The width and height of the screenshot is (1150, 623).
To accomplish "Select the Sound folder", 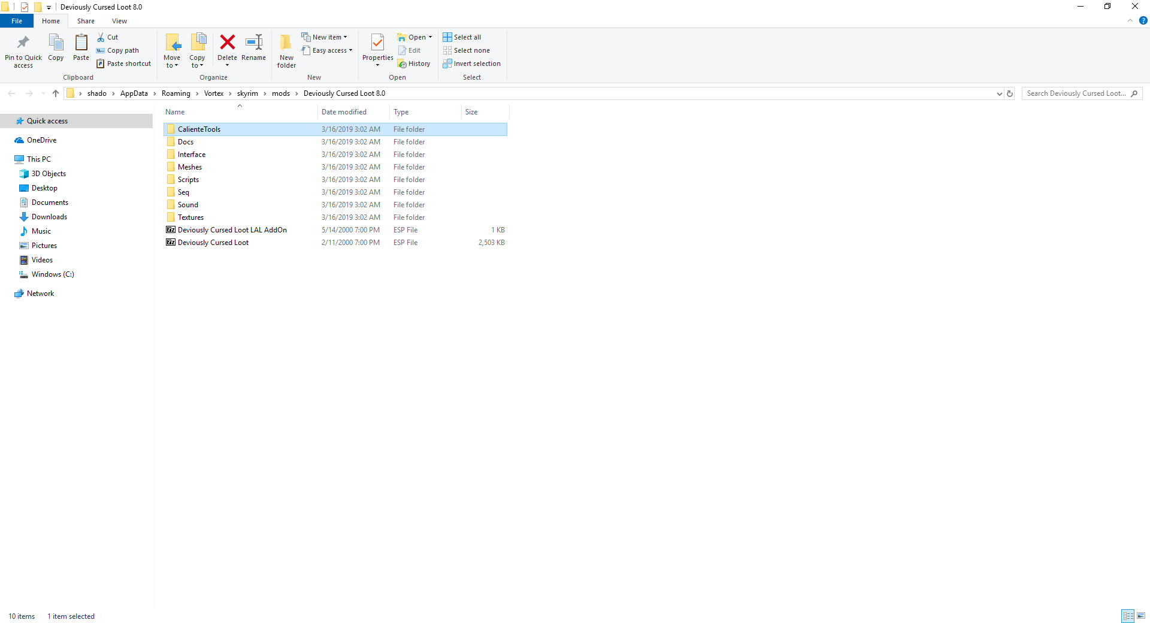I will (x=335, y=205).
